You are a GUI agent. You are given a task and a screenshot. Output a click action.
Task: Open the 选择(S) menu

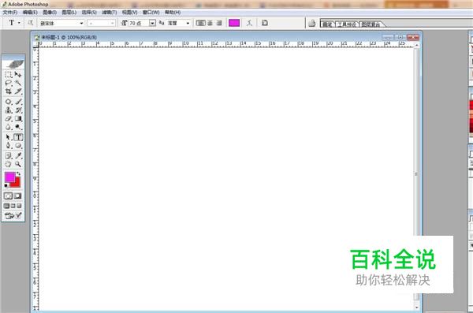[x=89, y=13]
